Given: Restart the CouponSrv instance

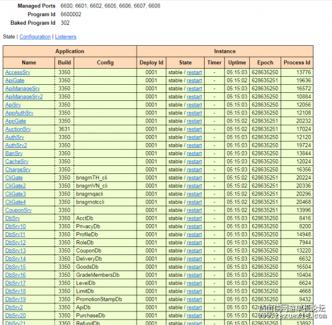Looking at the screenshot, I should point(194,210).
